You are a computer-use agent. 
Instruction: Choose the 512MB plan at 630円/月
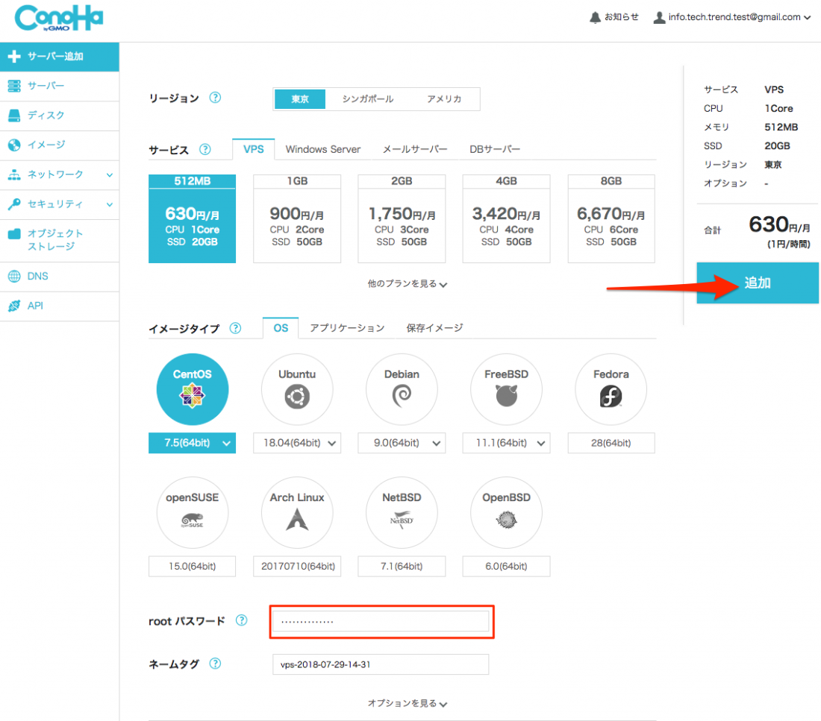pos(192,218)
